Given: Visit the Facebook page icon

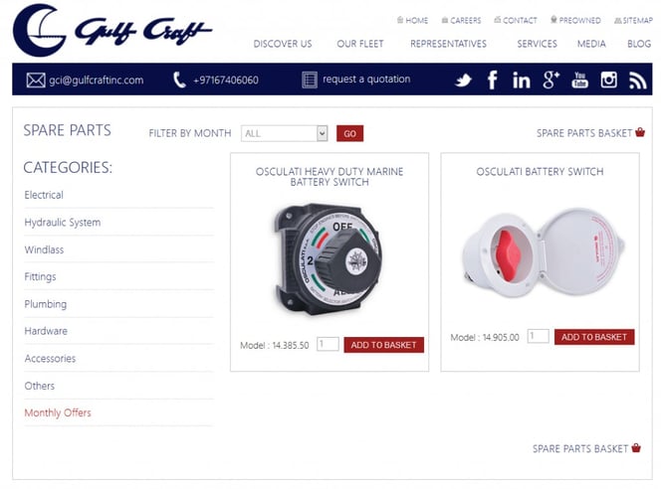Looking at the screenshot, I should [492, 80].
